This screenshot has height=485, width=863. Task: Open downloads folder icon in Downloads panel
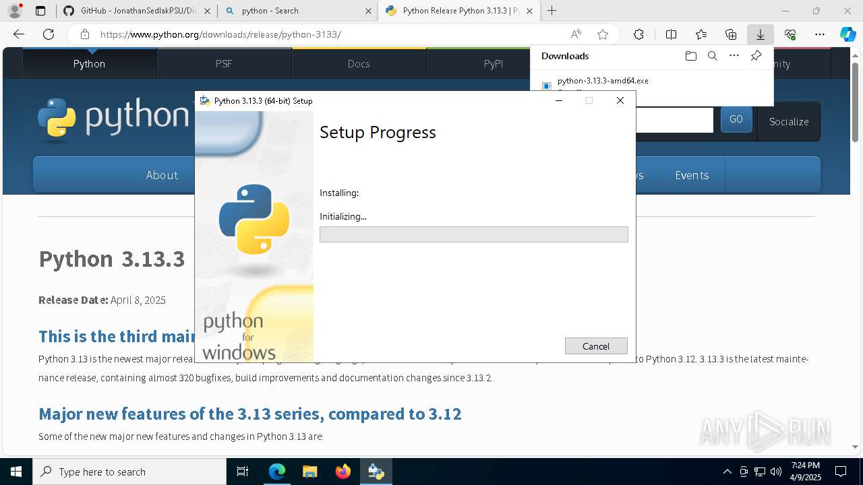point(690,56)
